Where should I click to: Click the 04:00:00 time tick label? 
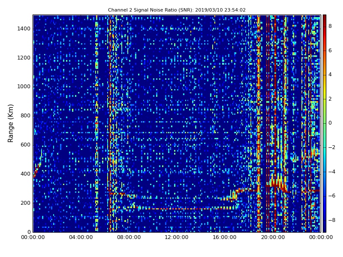point(81,237)
